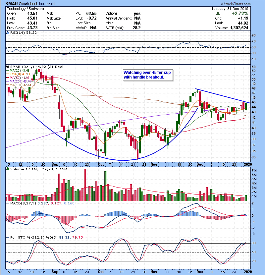Click the Last price value 44.92 in the header
This screenshot has width=265, height=275.
click(x=243, y=23)
